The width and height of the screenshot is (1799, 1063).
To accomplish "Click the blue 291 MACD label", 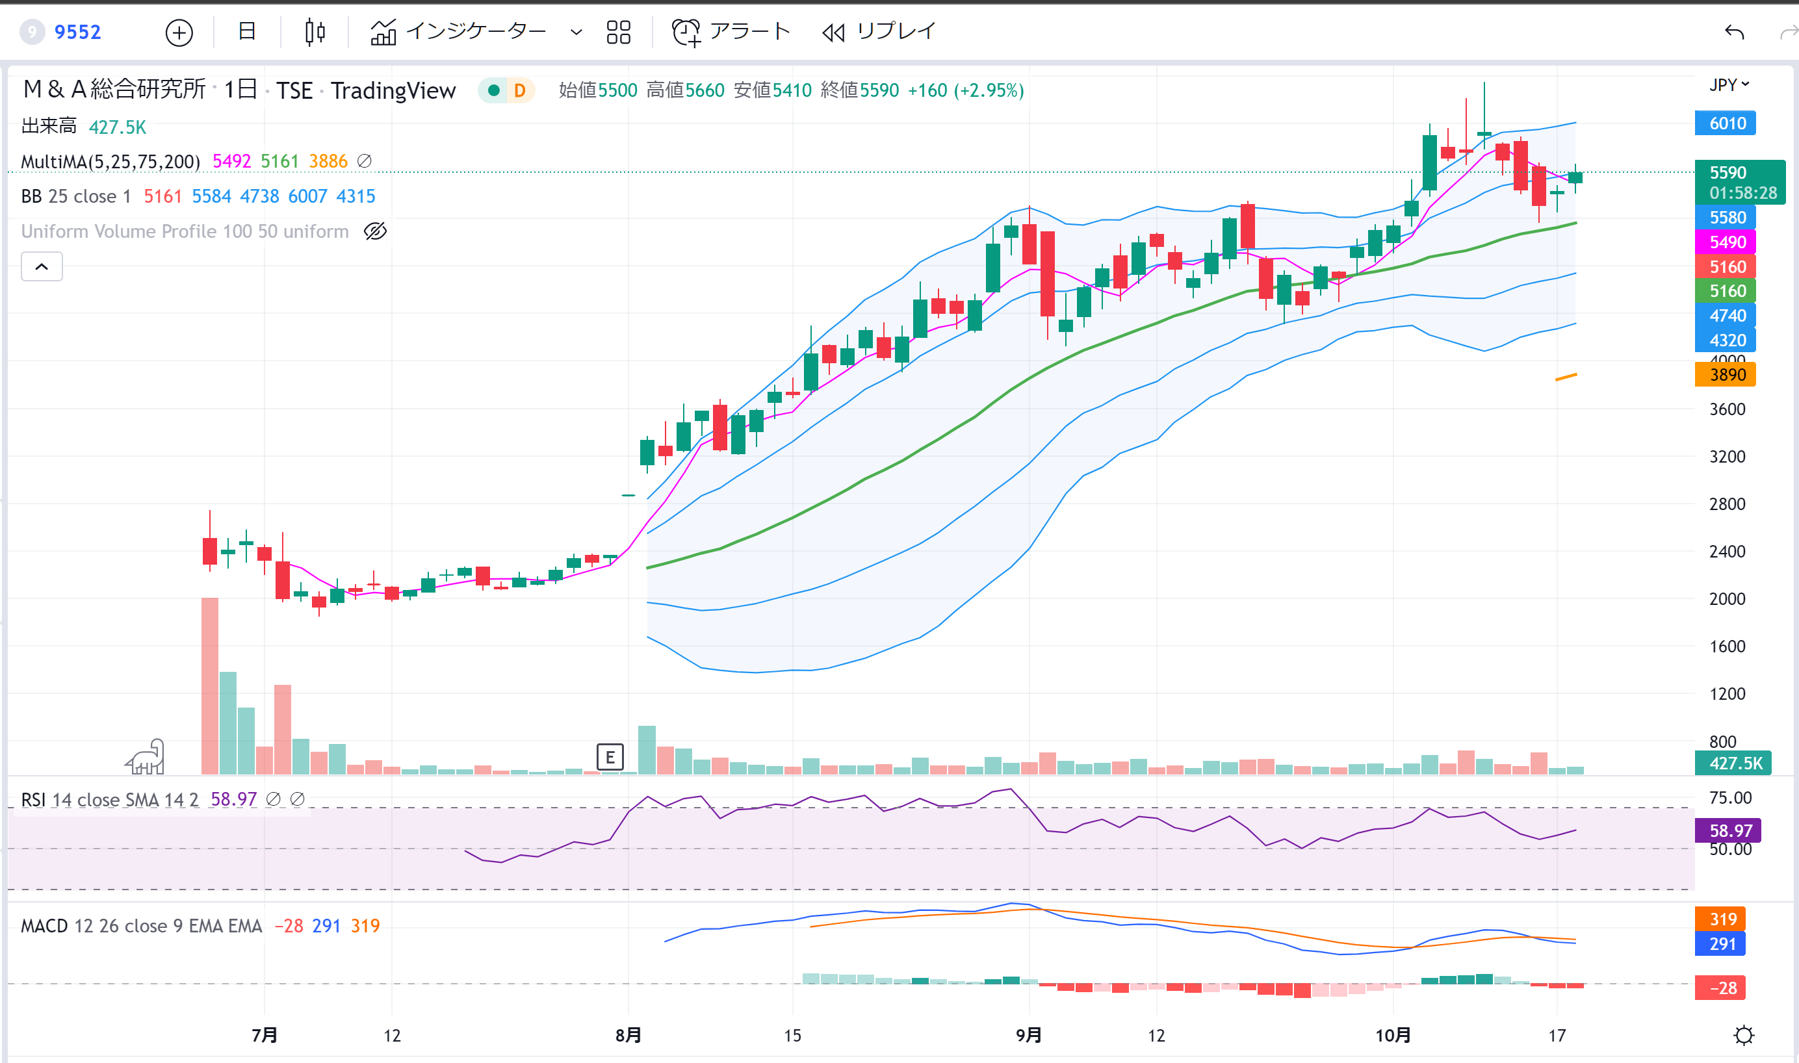I will point(1720,943).
